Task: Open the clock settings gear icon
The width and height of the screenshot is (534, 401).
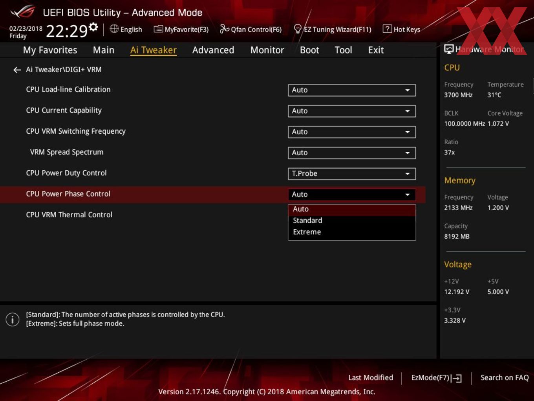Action: coord(93,27)
